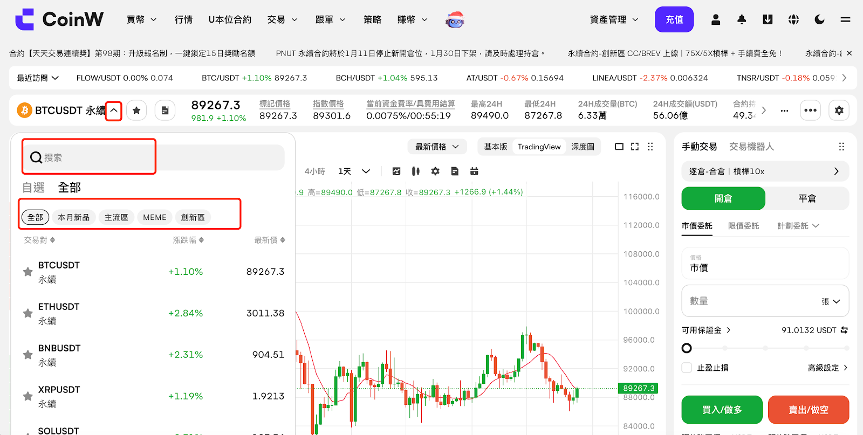Expand the 資產管理 menu

(614, 20)
